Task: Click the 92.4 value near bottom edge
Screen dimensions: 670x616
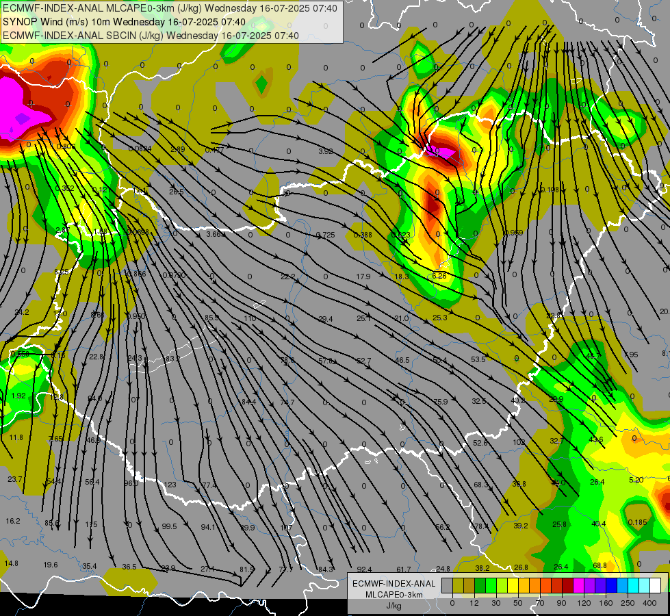Action: [365, 569]
